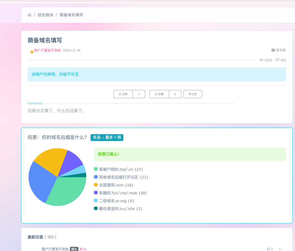295x251 pixels.
Task: Click the 多选 – 最多 1 项 badge
Action: click(107, 137)
